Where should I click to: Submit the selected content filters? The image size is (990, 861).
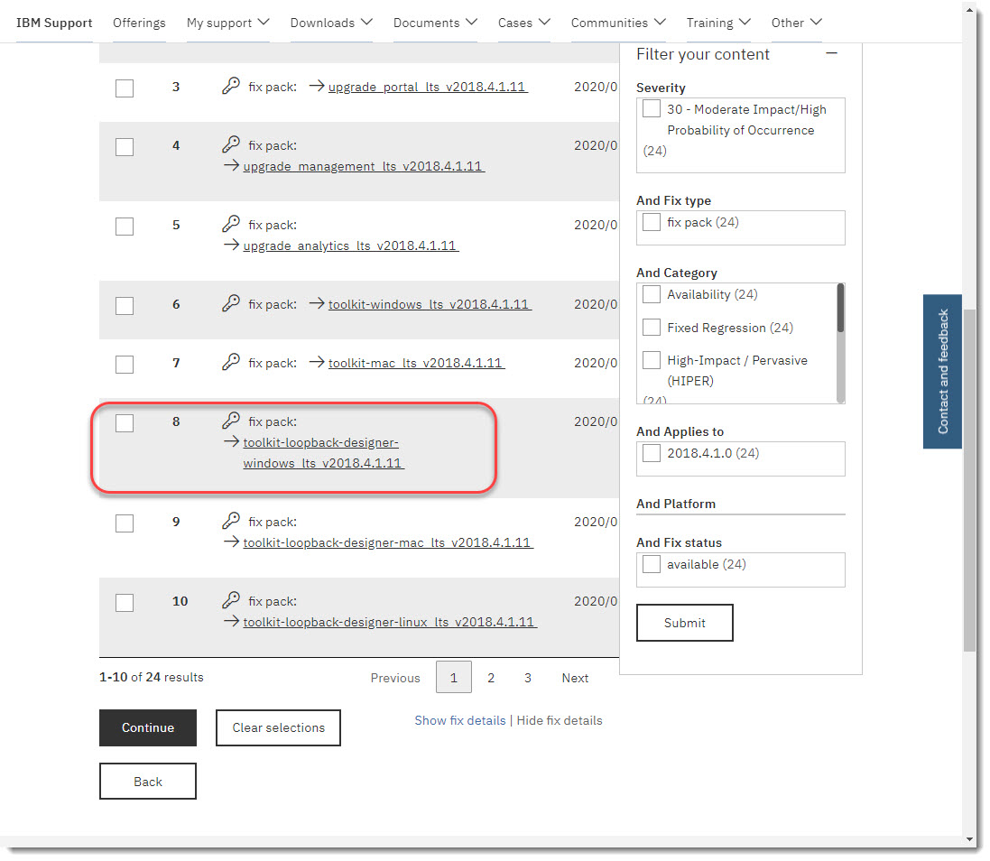tap(684, 622)
